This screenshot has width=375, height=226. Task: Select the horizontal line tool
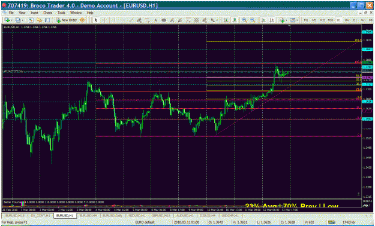[x=123, y=20]
